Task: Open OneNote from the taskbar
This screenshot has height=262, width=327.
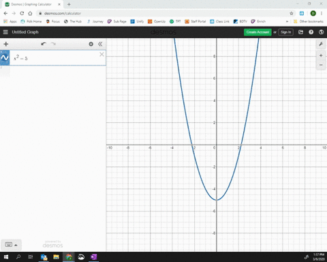Action: (x=93, y=257)
